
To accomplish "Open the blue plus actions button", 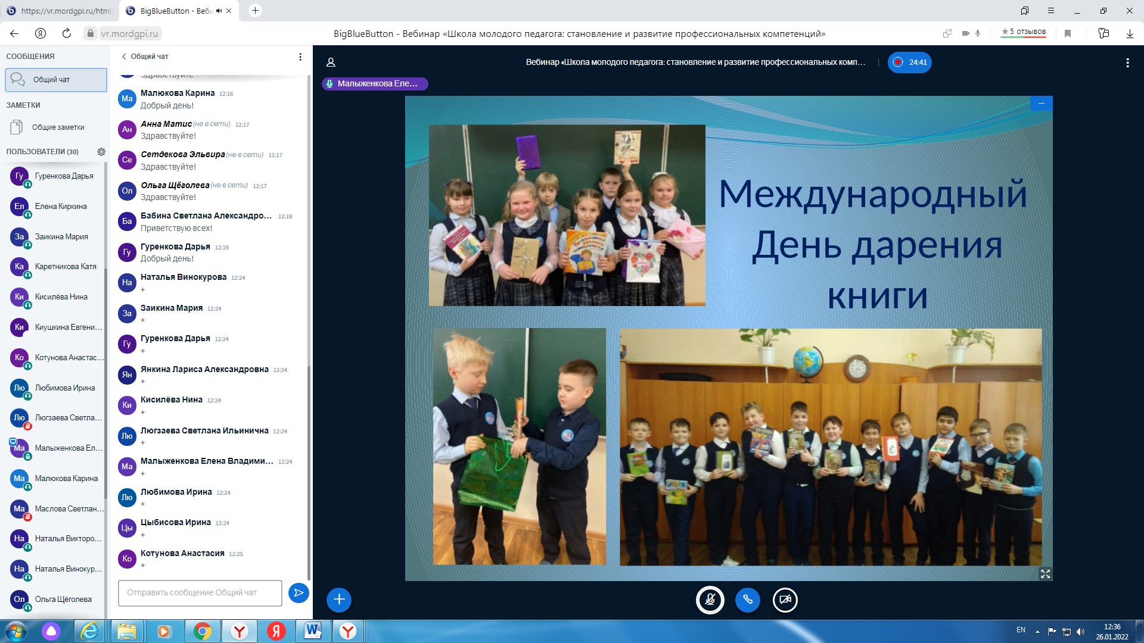I will tap(339, 600).
